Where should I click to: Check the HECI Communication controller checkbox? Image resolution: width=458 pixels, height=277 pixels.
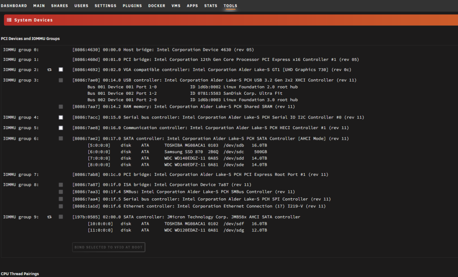pos(61,128)
